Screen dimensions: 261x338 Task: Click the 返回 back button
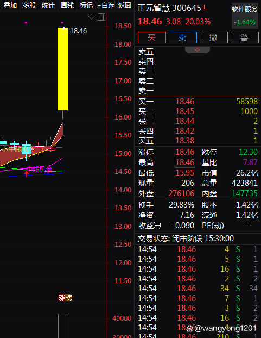point(125,5)
